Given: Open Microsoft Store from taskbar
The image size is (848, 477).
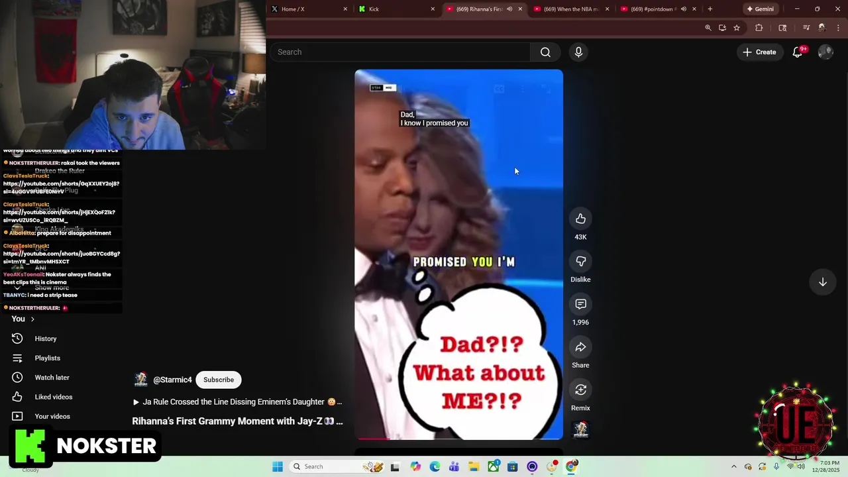Looking at the screenshot, I should click(512, 466).
